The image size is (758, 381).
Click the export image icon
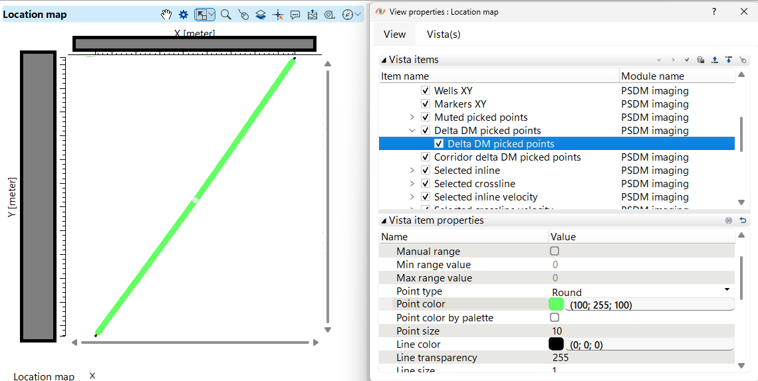coord(313,15)
